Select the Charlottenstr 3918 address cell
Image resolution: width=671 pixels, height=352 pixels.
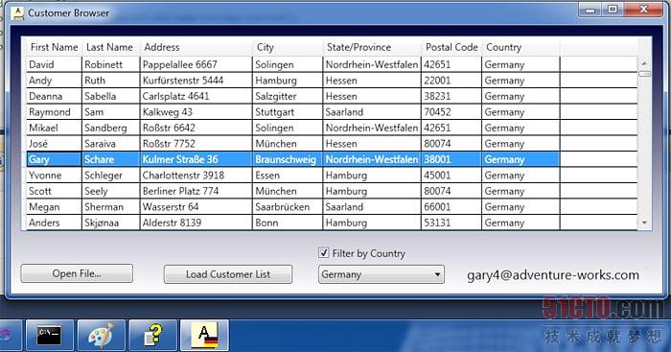tap(197, 176)
